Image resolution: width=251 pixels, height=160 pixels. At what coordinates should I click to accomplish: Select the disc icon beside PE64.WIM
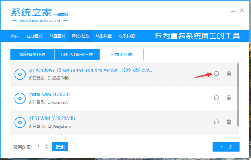click(20, 122)
